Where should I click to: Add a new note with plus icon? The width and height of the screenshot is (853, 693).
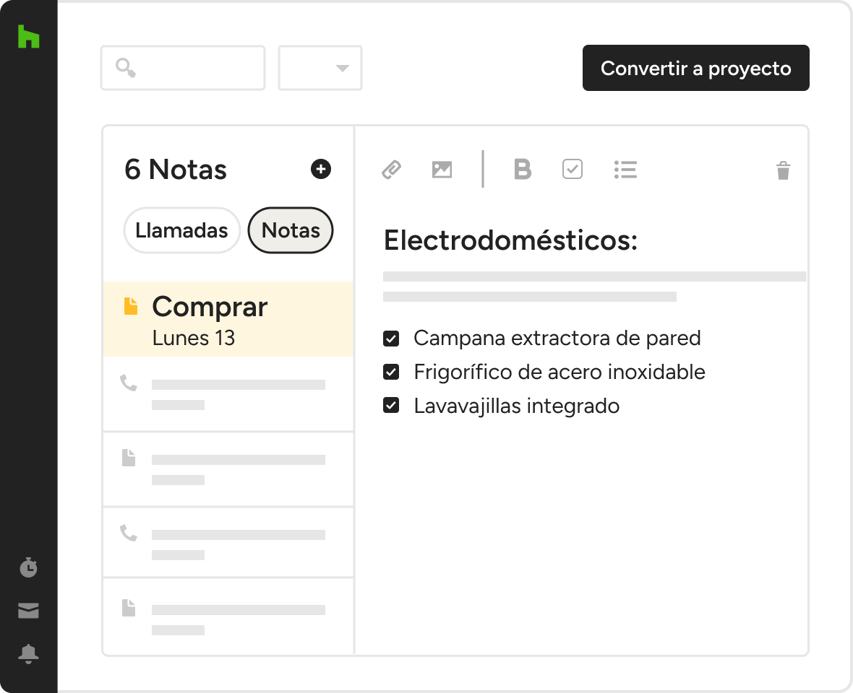click(x=321, y=169)
